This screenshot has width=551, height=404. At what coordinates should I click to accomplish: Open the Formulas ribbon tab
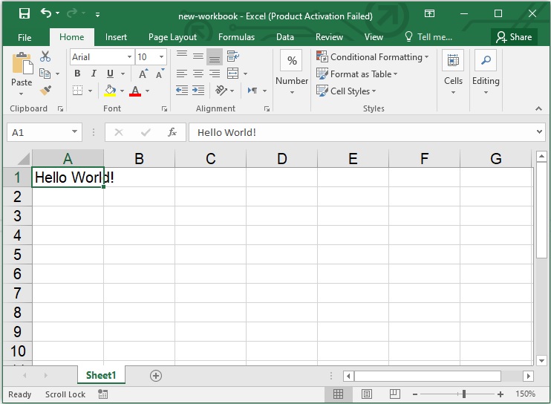[236, 37]
